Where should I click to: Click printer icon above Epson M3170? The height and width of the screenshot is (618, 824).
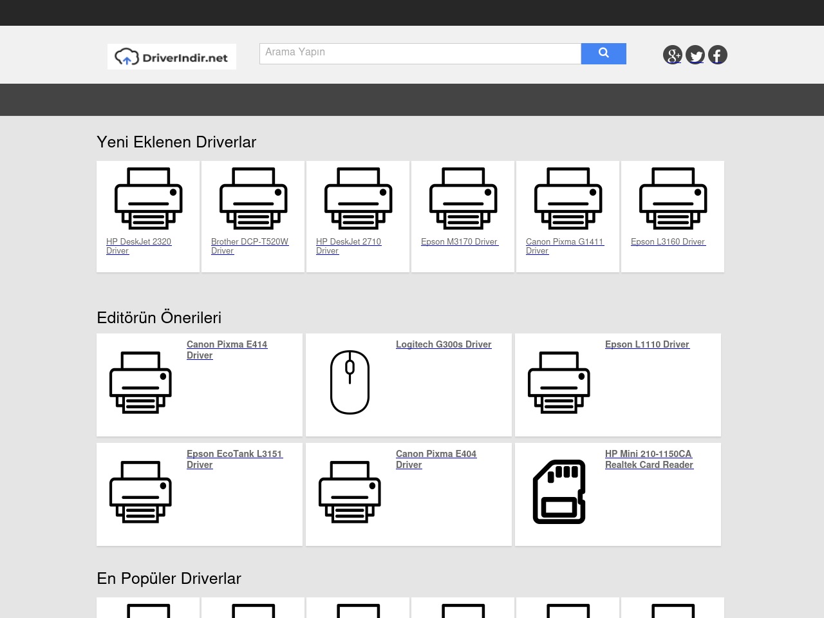[464, 198]
